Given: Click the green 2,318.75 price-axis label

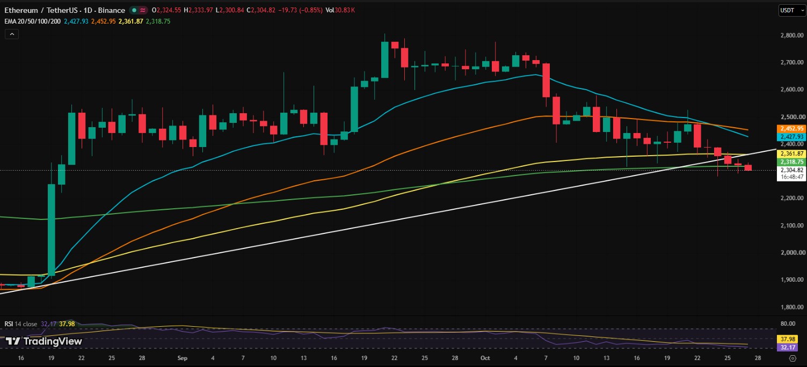Looking at the screenshot, I should tap(791, 162).
